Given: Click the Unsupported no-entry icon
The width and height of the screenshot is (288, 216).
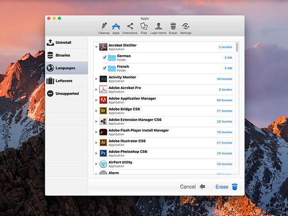Looking at the screenshot, I should pyautogui.click(x=50, y=94).
